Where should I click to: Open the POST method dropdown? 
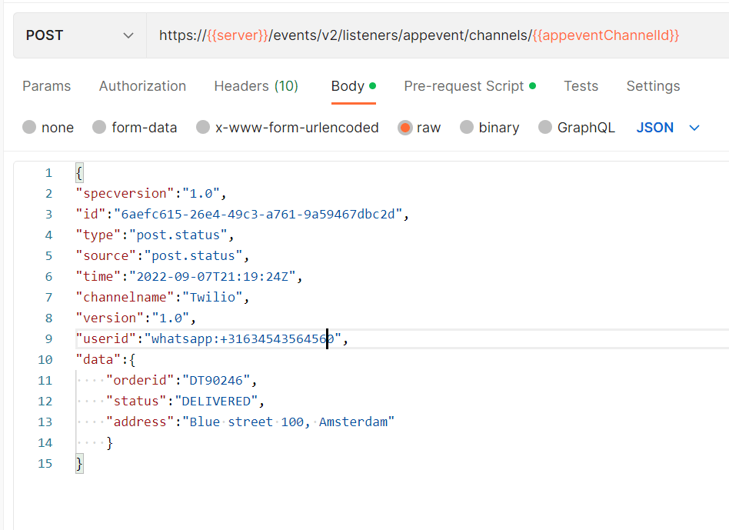(x=80, y=35)
